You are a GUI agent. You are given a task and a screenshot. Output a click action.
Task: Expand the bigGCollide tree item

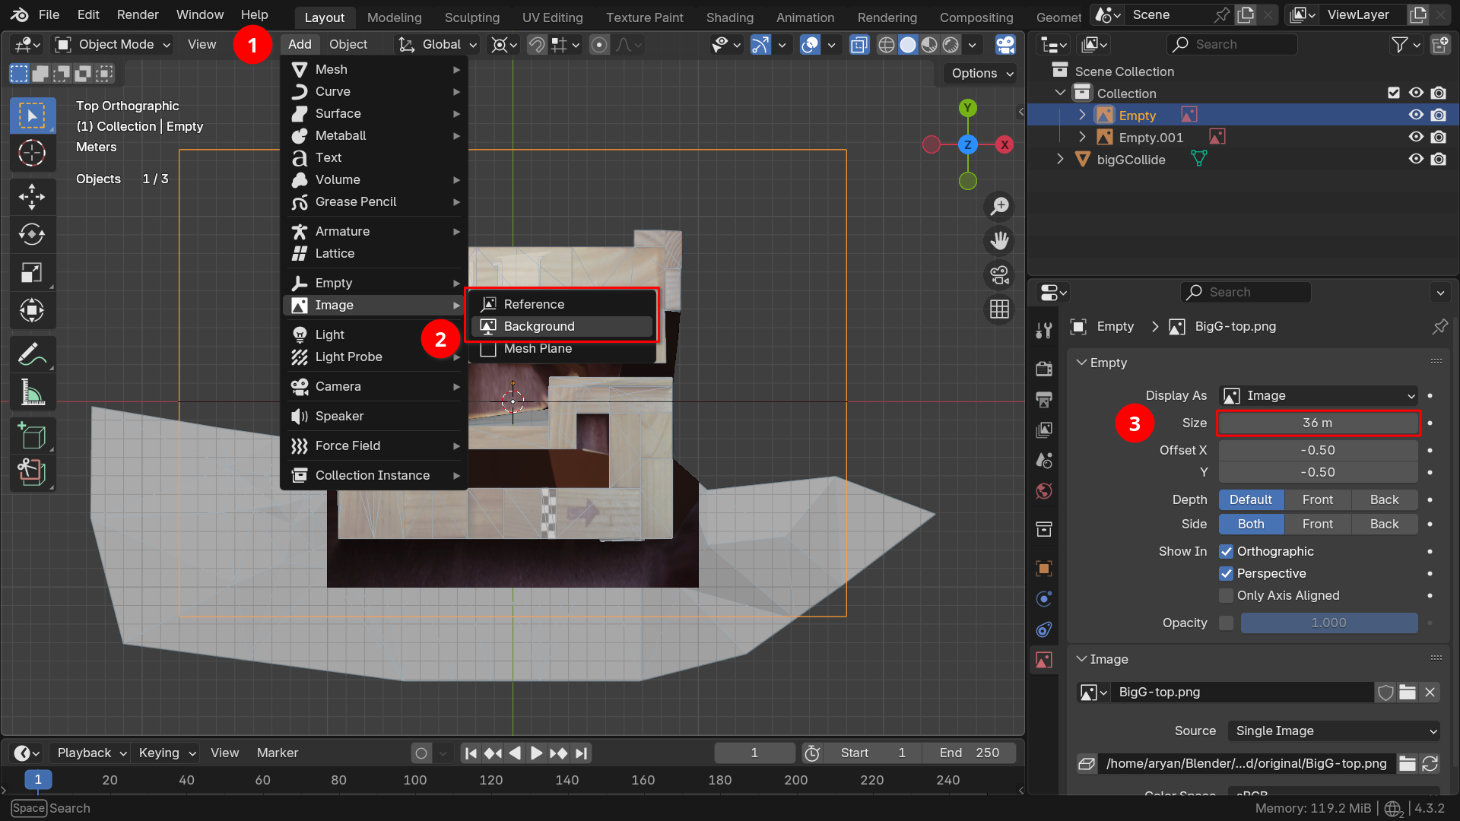coord(1060,160)
